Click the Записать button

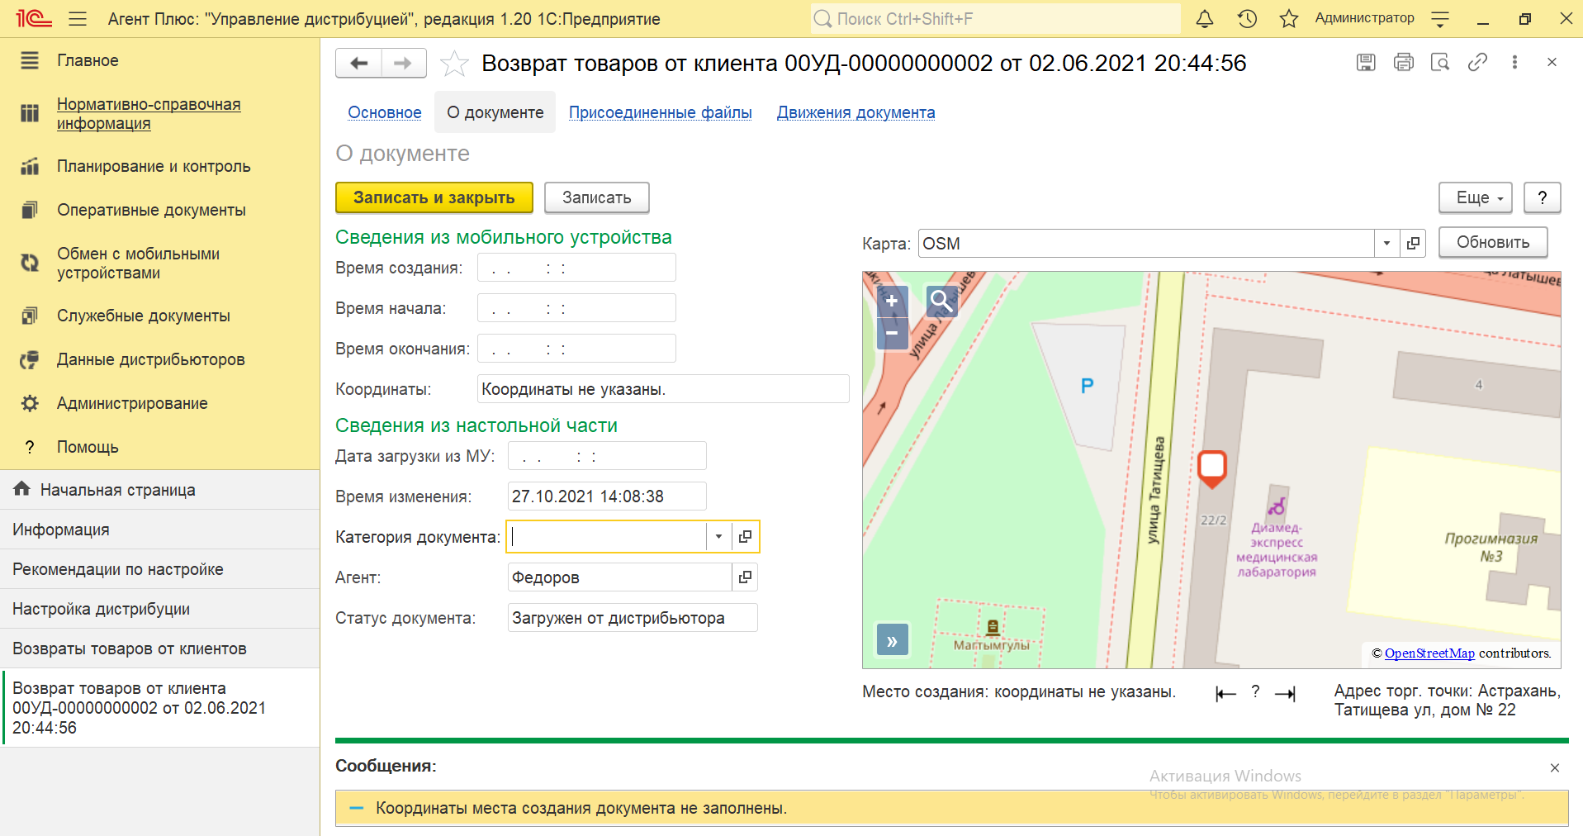597,197
